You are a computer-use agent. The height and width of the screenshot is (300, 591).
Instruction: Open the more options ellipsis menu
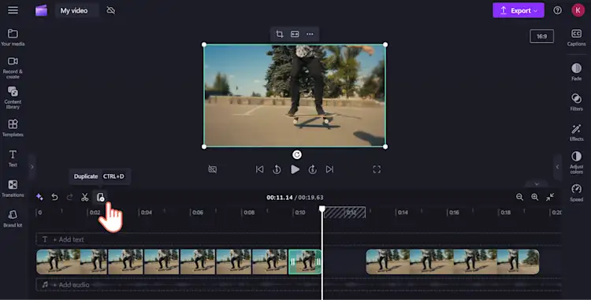click(x=310, y=35)
